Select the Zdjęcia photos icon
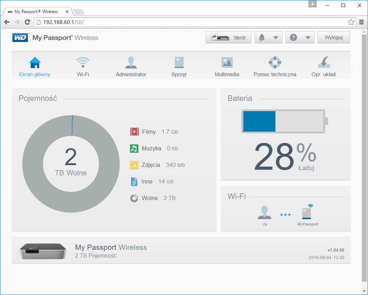 pyautogui.click(x=134, y=164)
